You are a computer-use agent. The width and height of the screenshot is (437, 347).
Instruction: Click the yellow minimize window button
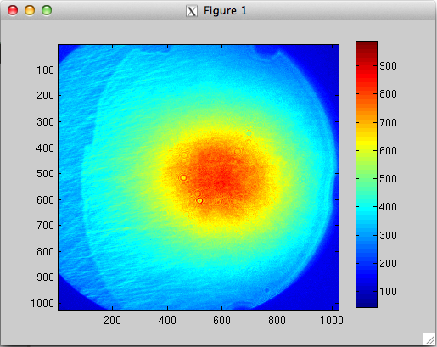click(30, 10)
